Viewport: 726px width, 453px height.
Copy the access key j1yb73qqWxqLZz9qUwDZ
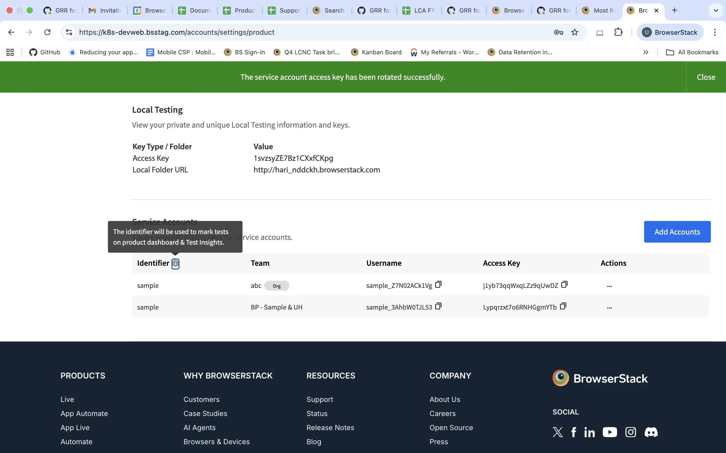(564, 284)
